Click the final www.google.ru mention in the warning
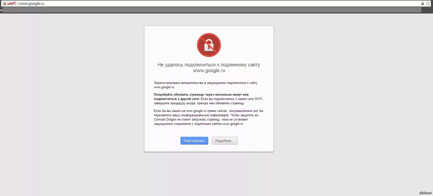The width and height of the screenshot is (433, 196). (x=233, y=124)
